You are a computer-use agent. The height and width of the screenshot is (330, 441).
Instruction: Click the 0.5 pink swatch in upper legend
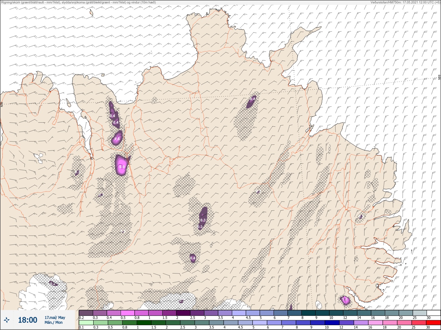[127, 313]
